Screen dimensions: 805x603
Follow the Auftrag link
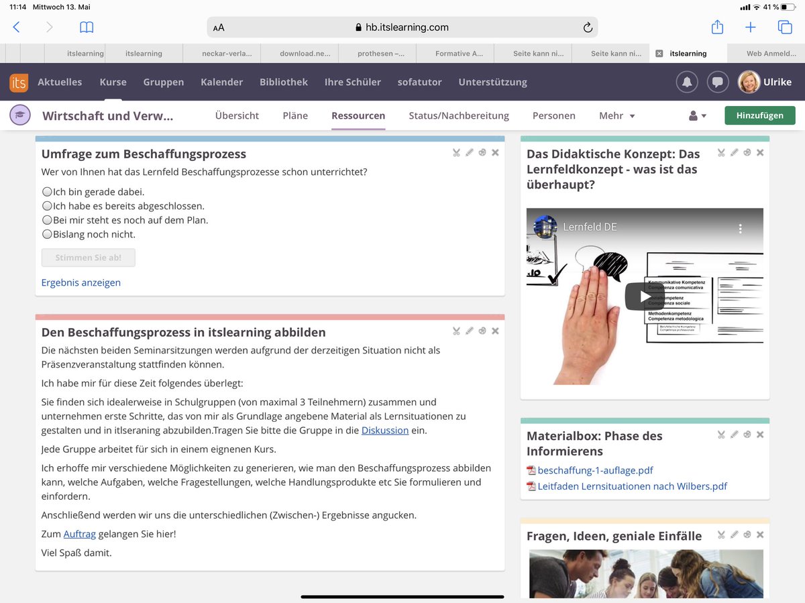pos(80,534)
